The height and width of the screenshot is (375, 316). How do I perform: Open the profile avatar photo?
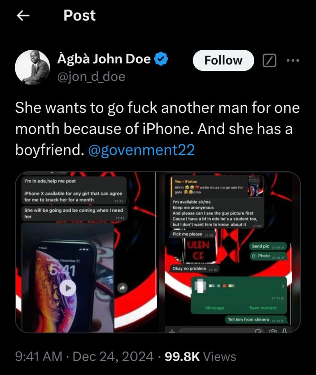tap(33, 68)
